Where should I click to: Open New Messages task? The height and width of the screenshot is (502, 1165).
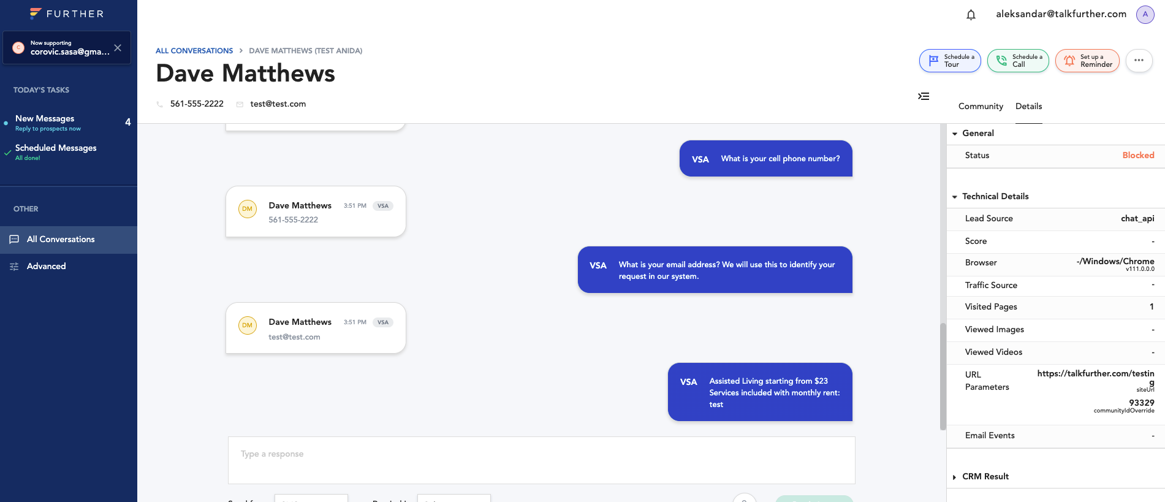[45, 122]
